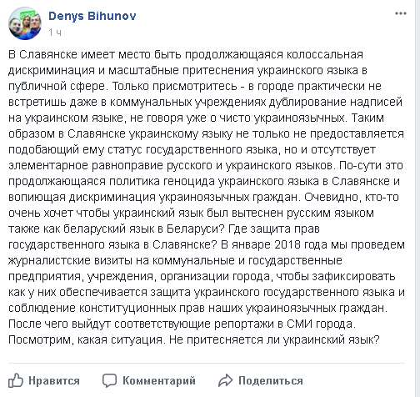Open Denys Bihunov's profile picture
Image resolution: width=420 pixels, height=397 pixels.
pos(25,23)
